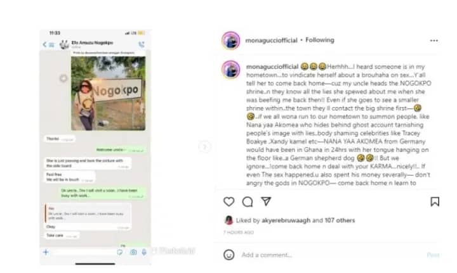Save the post with the bookmark icon
The height and width of the screenshot is (273, 457).
(435, 201)
